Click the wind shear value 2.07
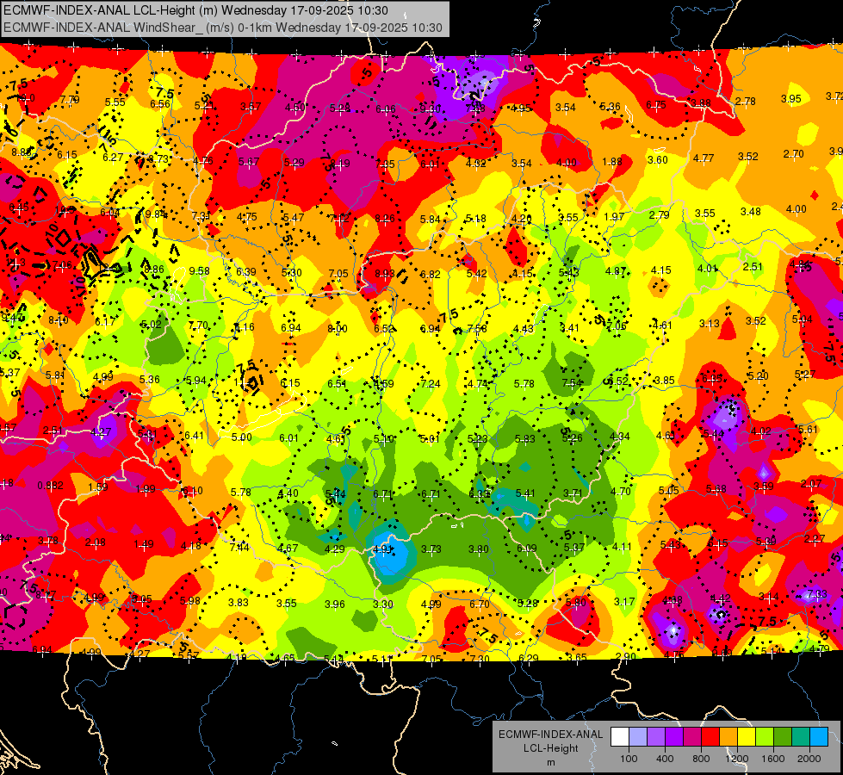Screen dimensions: 843x775 [811, 483]
